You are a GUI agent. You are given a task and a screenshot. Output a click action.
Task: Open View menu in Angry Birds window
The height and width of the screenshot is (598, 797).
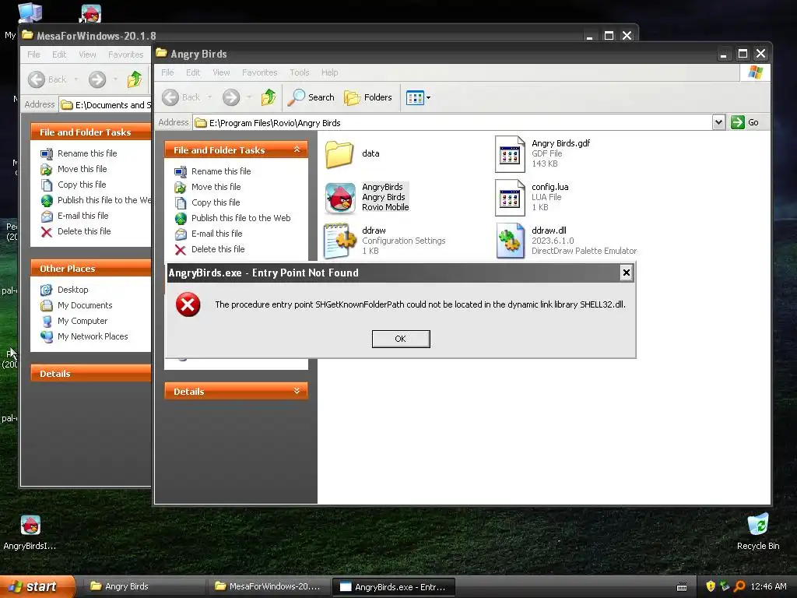[x=221, y=72]
